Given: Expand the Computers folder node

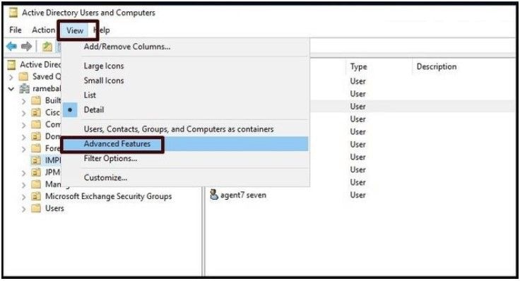Looking at the screenshot, I should [23, 125].
